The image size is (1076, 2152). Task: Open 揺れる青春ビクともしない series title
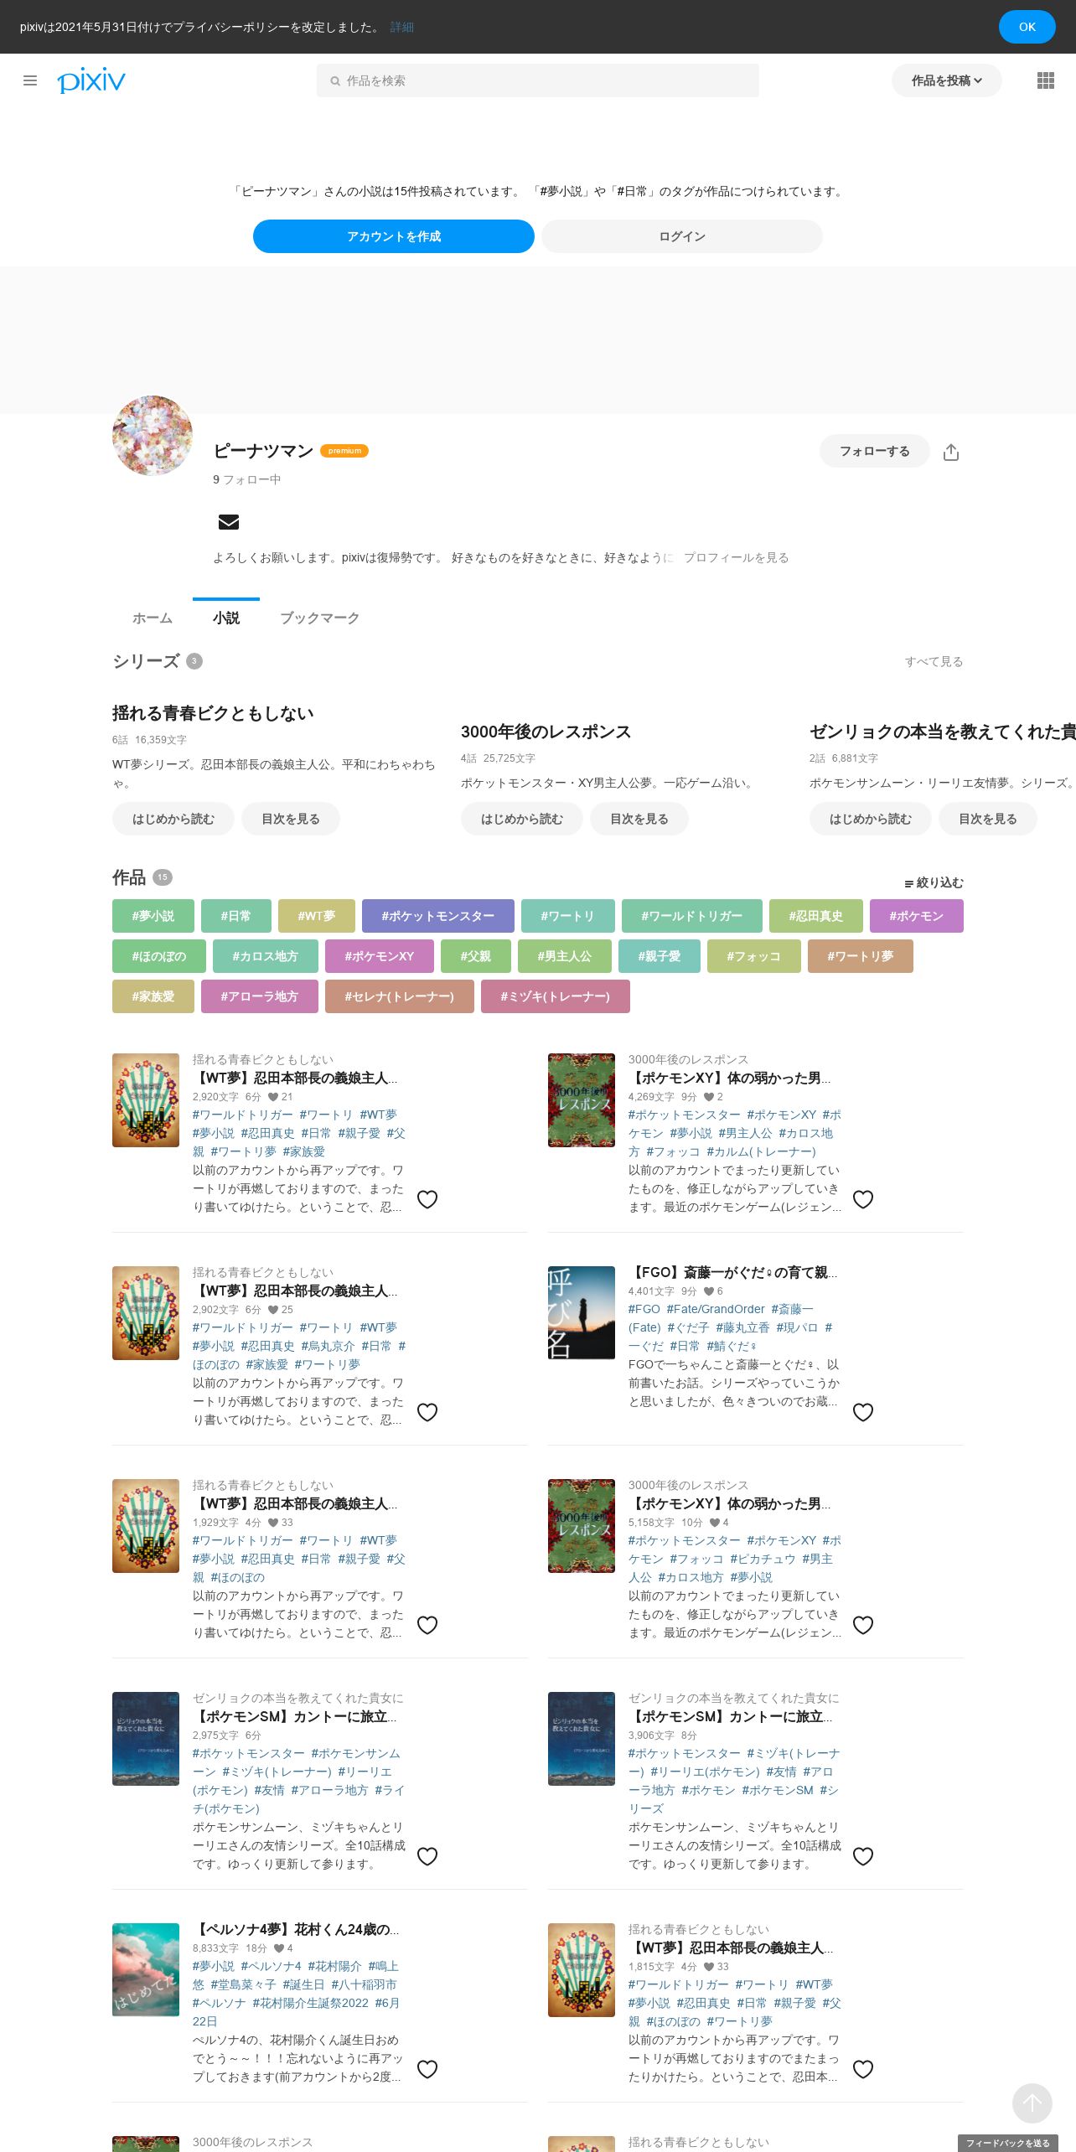(x=213, y=713)
